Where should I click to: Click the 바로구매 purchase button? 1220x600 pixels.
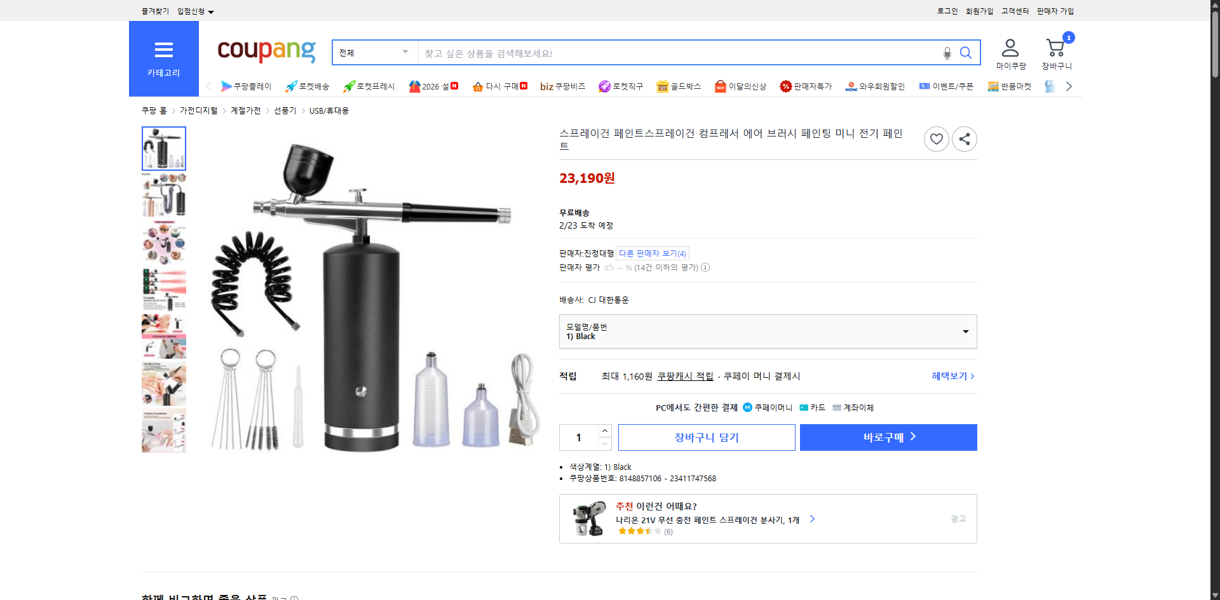pos(888,437)
